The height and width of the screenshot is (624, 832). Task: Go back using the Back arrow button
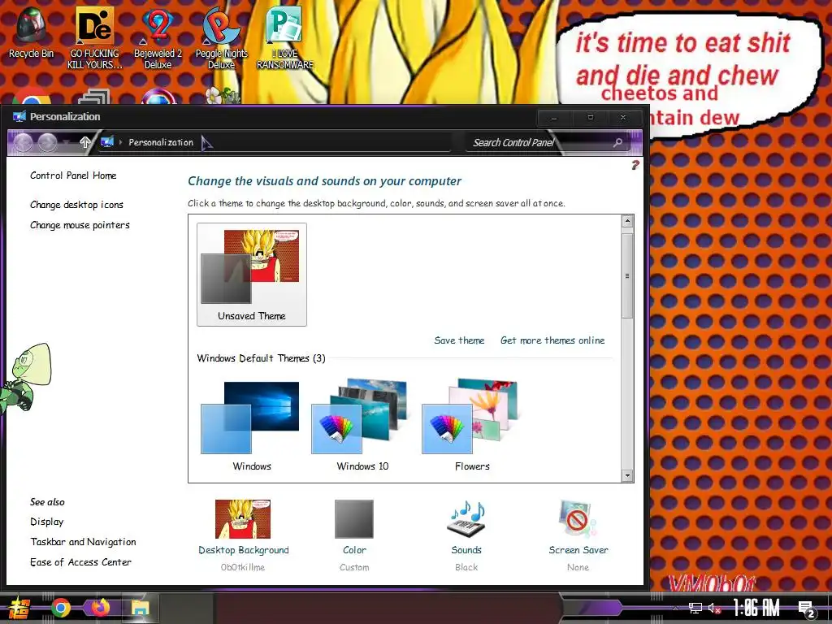(x=24, y=142)
